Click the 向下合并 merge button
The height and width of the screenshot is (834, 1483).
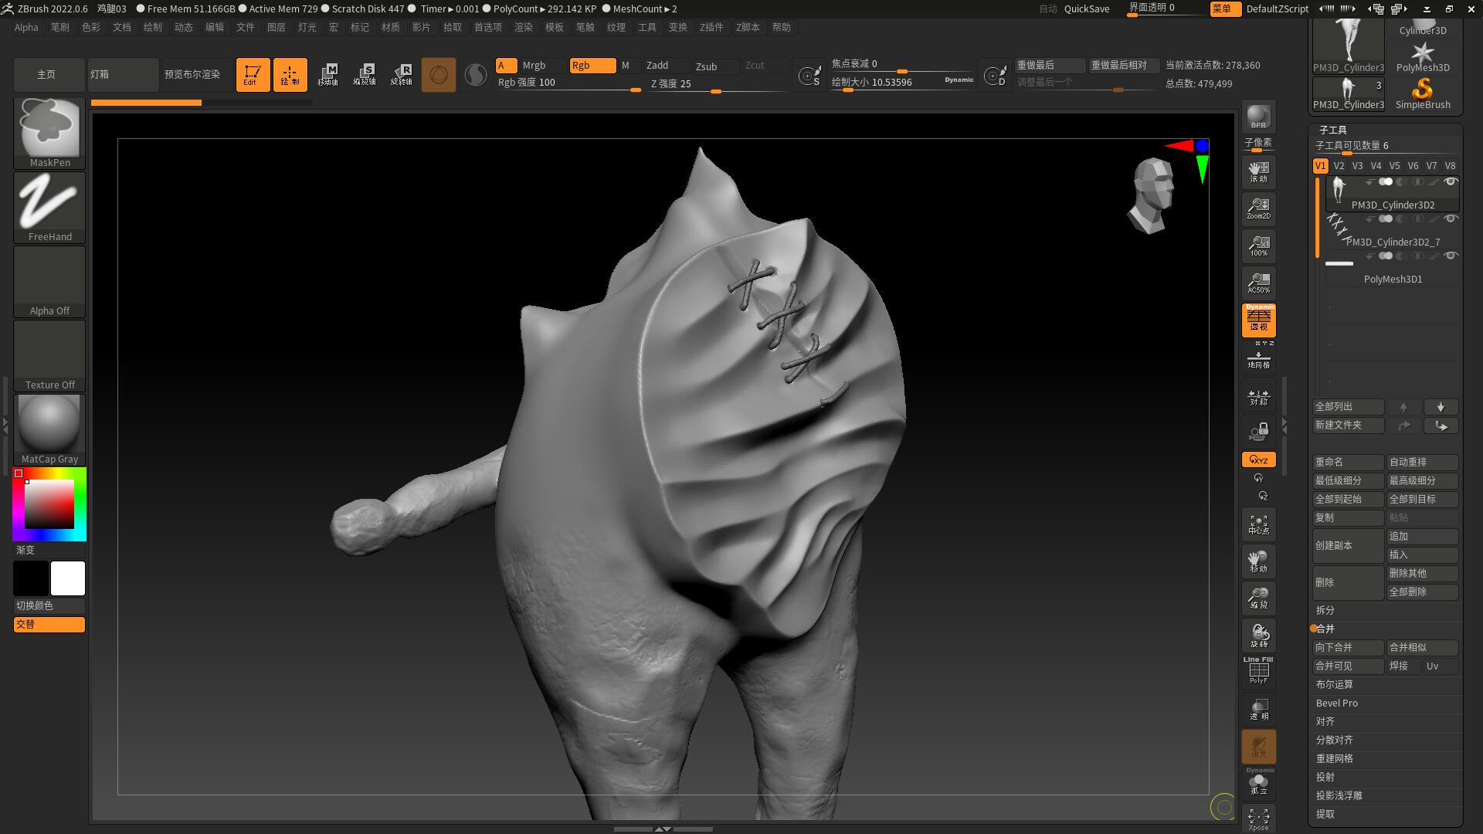coord(1348,647)
